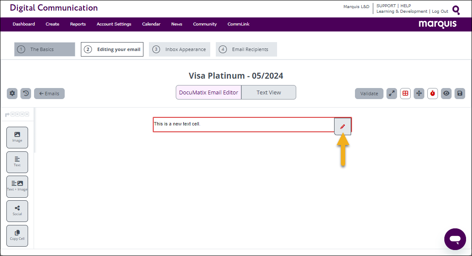
Task: Open the chat support bubble
Action: point(455,239)
